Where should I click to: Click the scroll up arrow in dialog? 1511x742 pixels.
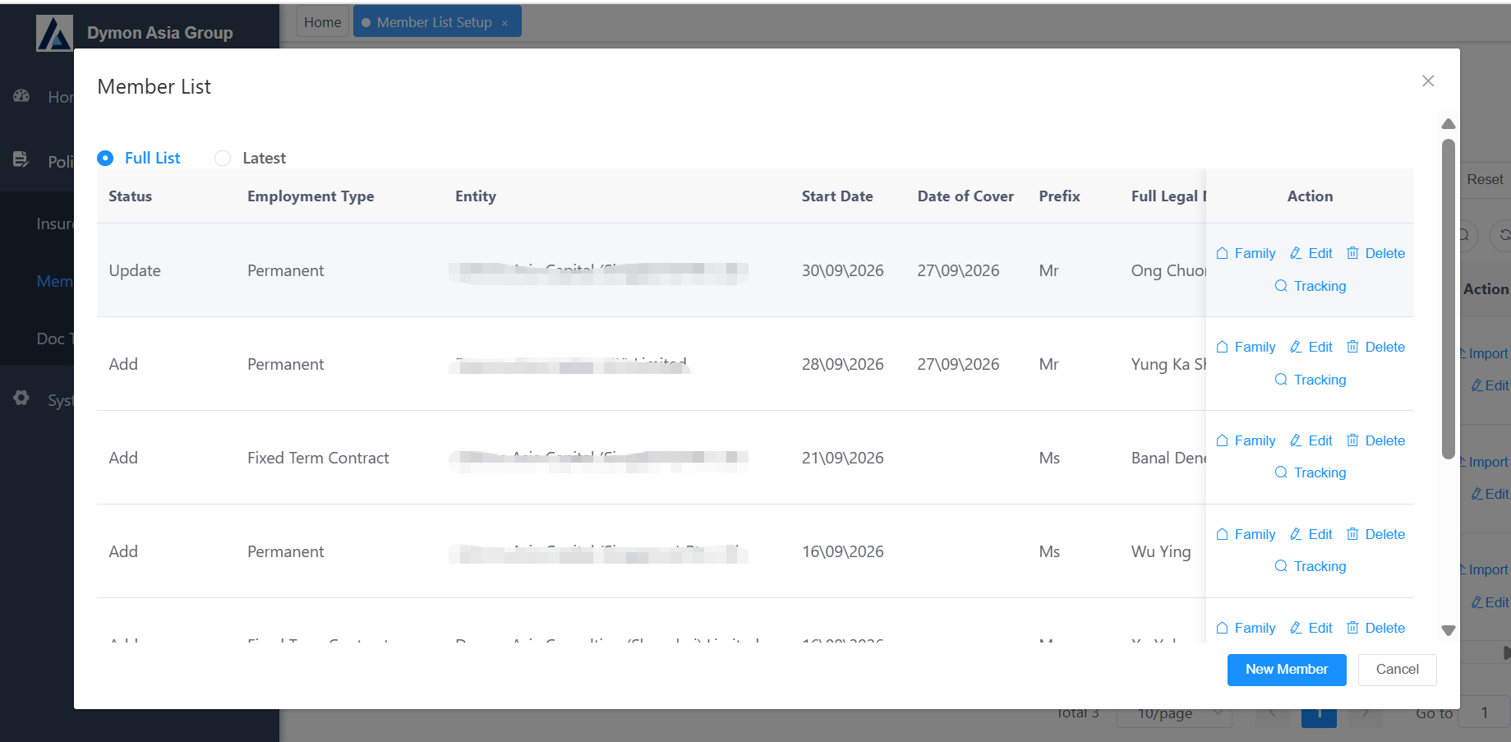tap(1449, 124)
